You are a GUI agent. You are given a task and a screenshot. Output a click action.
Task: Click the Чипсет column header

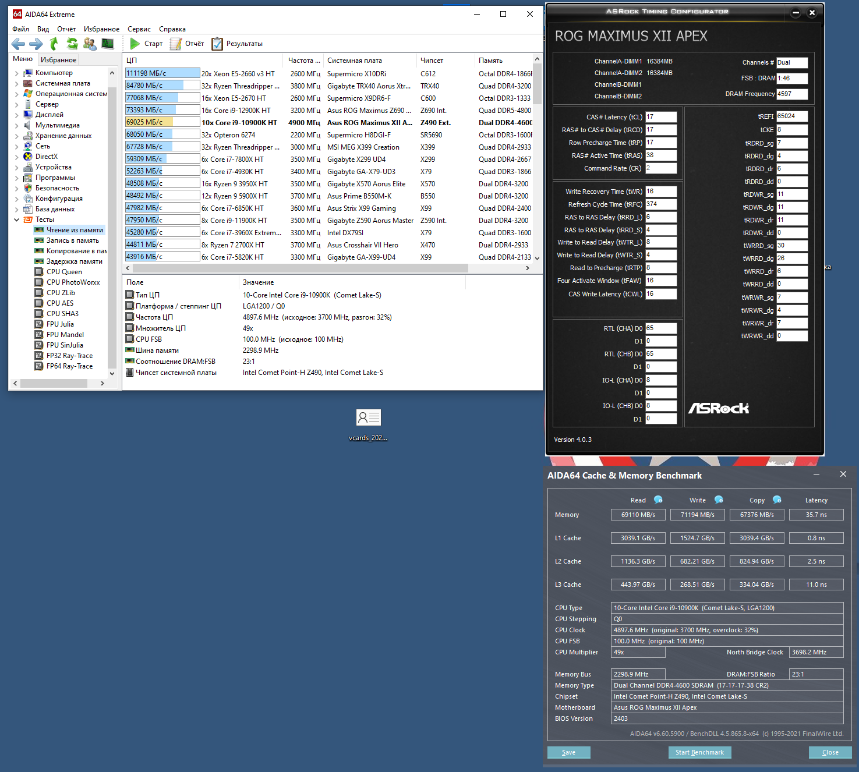(446, 61)
